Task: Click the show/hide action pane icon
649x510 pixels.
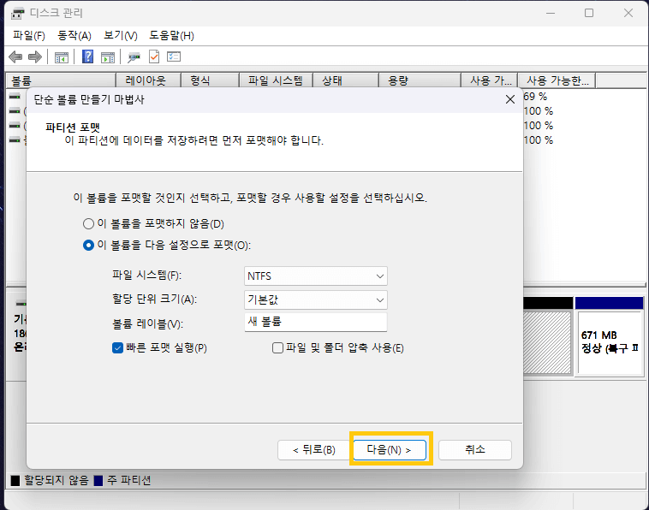Action: 108,57
